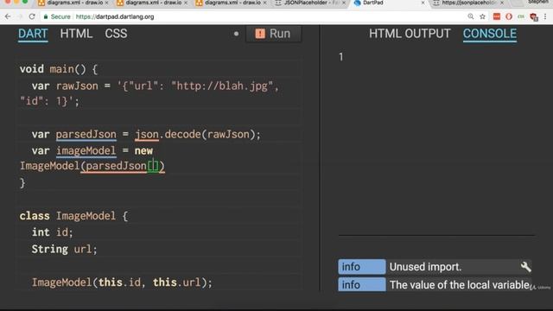Click the 'int id;' field line
The width and height of the screenshot is (553, 311).
click(x=52, y=232)
